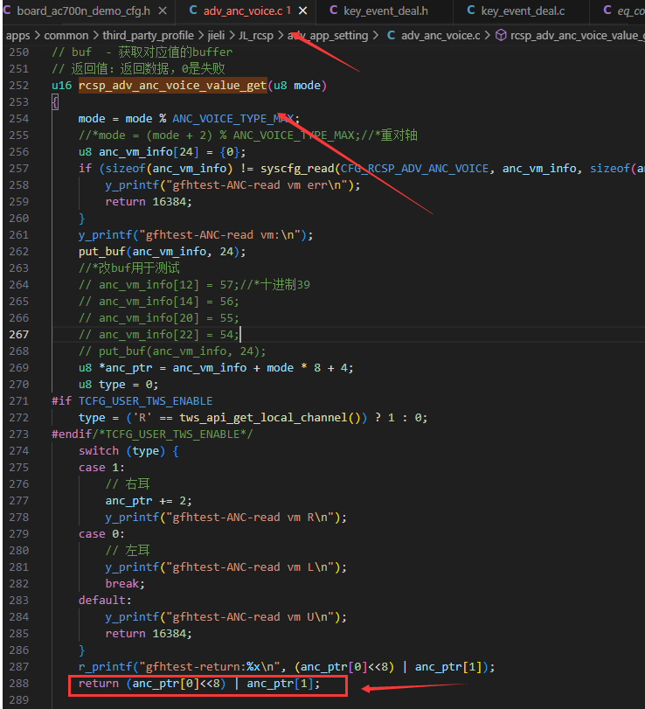This screenshot has height=709, width=645.
Task: Click the return statement on line 288
Action: coord(199,684)
